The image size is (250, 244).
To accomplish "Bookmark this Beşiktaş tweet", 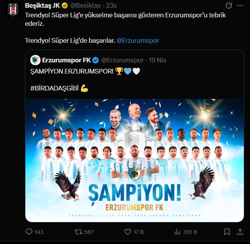I will 227,232.
